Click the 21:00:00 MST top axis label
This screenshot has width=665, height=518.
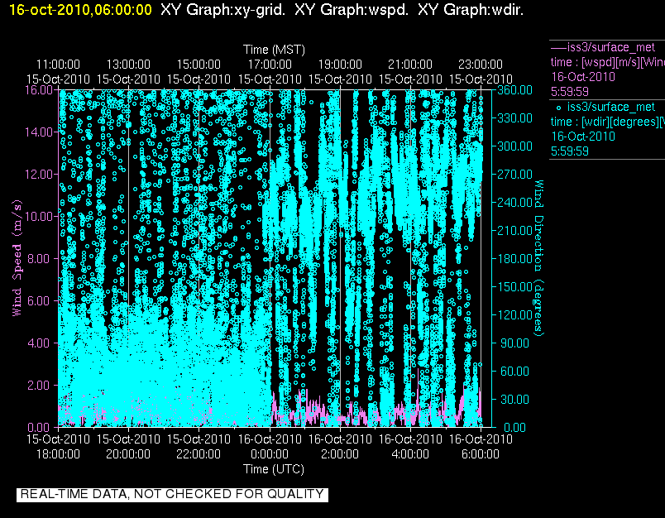pyautogui.click(x=410, y=65)
